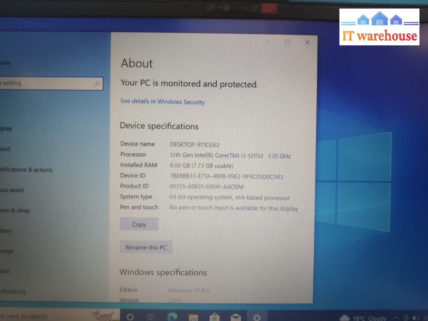
Task: Click the Settings gear icon in taskbar
Action: click(257, 317)
